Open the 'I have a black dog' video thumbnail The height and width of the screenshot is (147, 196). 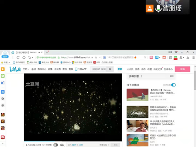coord(138,95)
